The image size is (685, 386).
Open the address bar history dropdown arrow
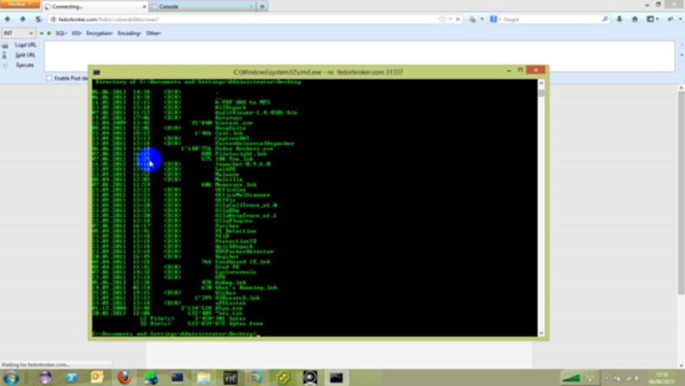[450, 19]
